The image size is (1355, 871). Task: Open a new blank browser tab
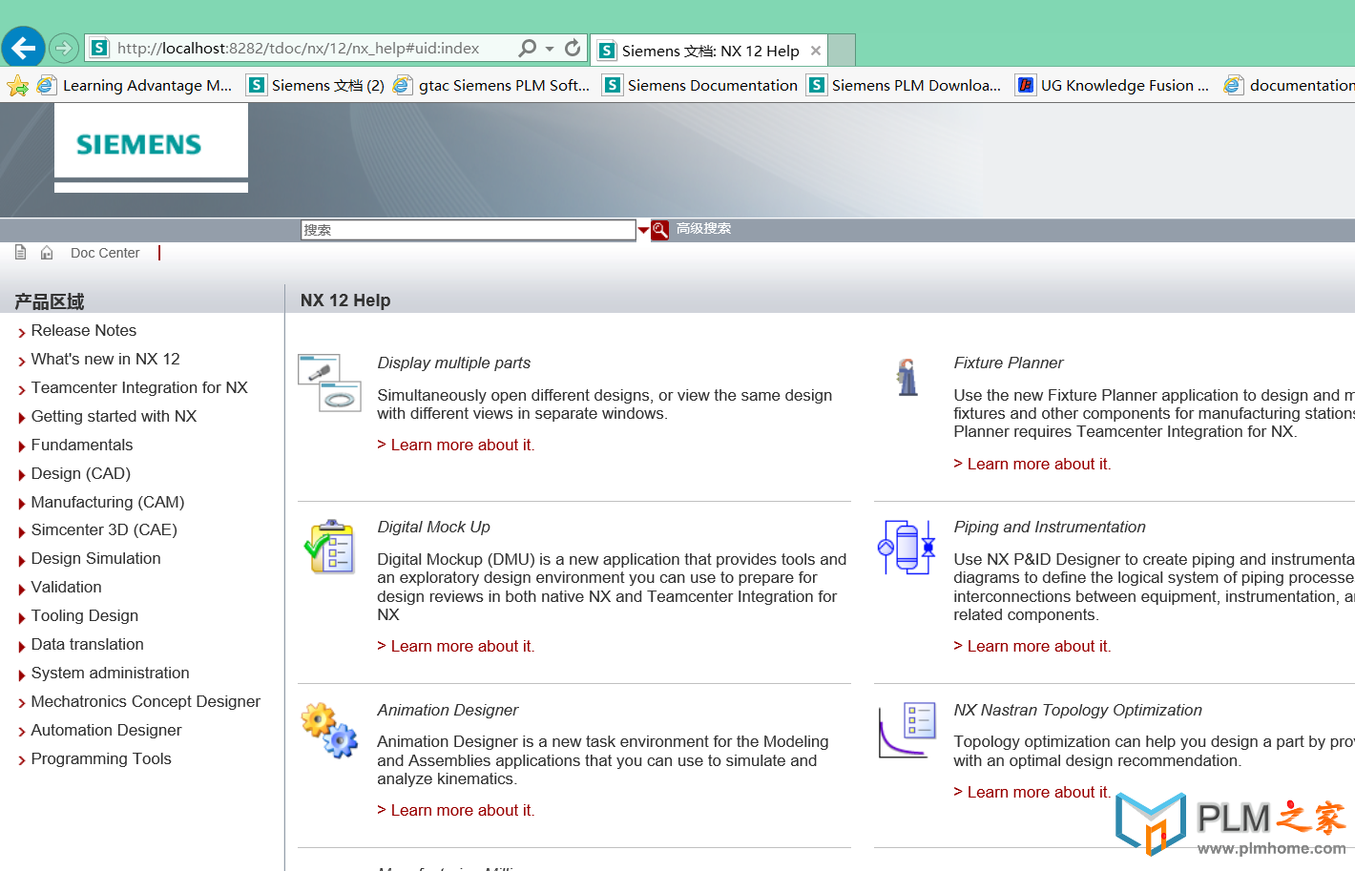(x=842, y=51)
